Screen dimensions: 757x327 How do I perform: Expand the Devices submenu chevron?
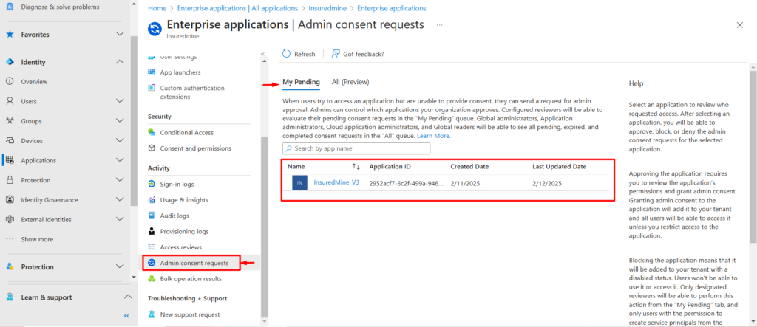point(120,140)
